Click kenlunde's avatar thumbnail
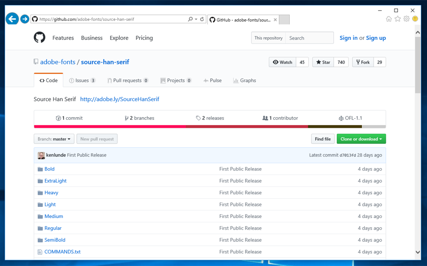Image resolution: width=427 pixels, height=266 pixels. click(41, 156)
